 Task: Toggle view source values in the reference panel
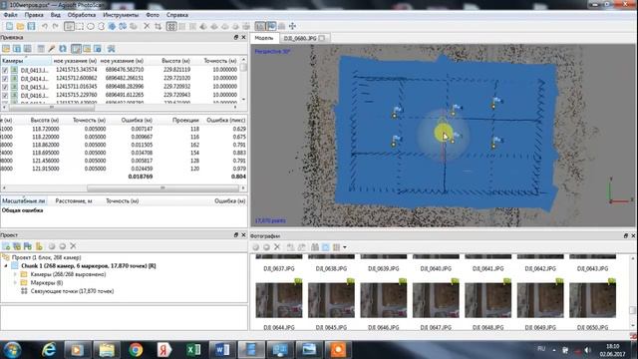click(76, 49)
